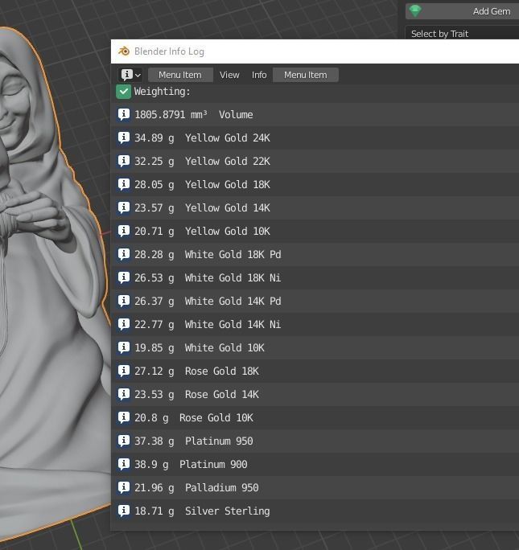Select the 37.38 g Platinum 950 row
The height and width of the screenshot is (550, 519).
(x=315, y=441)
